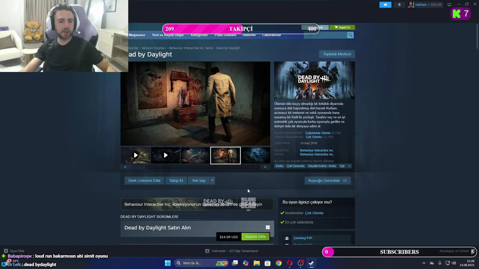The height and width of the screenshot is (269, 479).
Task: Click the store search input field
Action: (326, 35)
